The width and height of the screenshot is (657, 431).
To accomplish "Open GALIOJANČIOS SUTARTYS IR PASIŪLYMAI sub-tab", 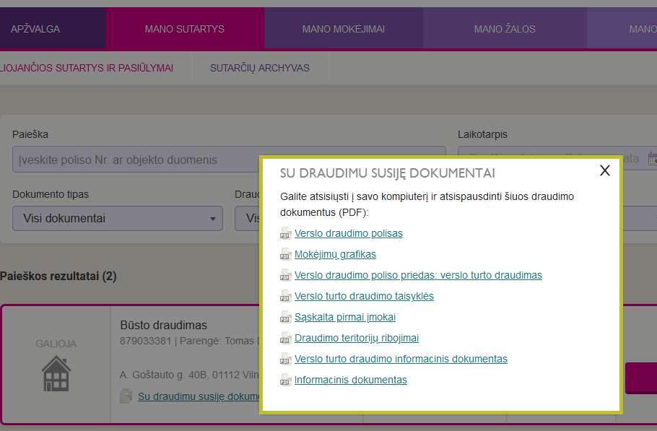I will pos(87,68).
